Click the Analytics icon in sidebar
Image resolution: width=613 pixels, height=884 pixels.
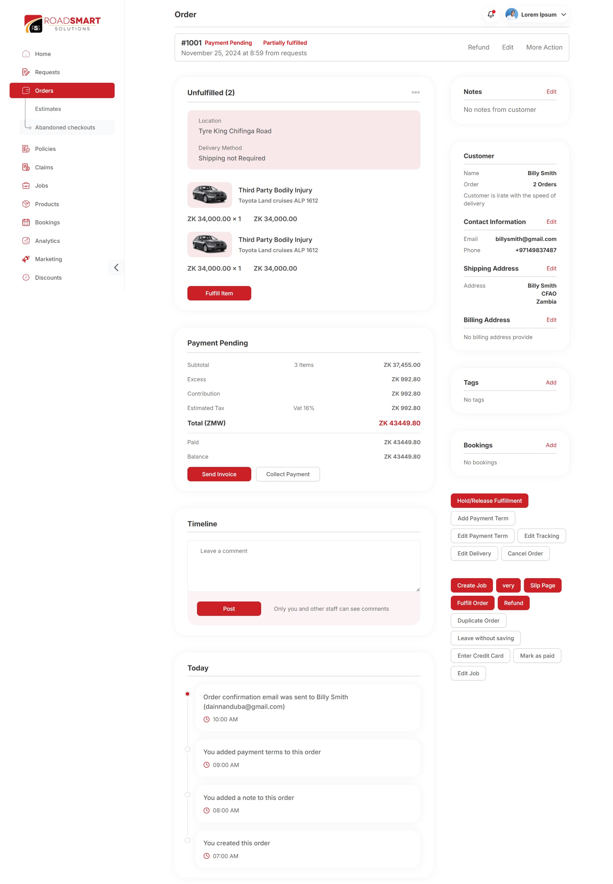tap(26, 241)
